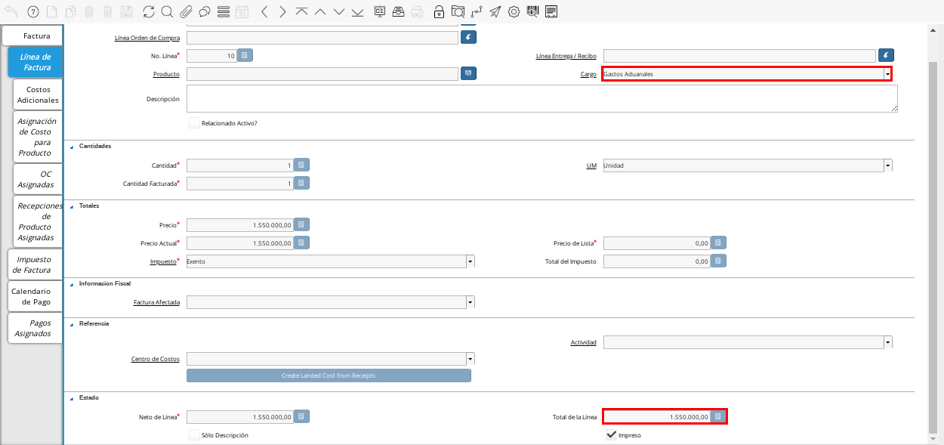The width and height of the screenshot is (944, 445).
Task: Click the Producto field label link
Action: click(165, 74)
